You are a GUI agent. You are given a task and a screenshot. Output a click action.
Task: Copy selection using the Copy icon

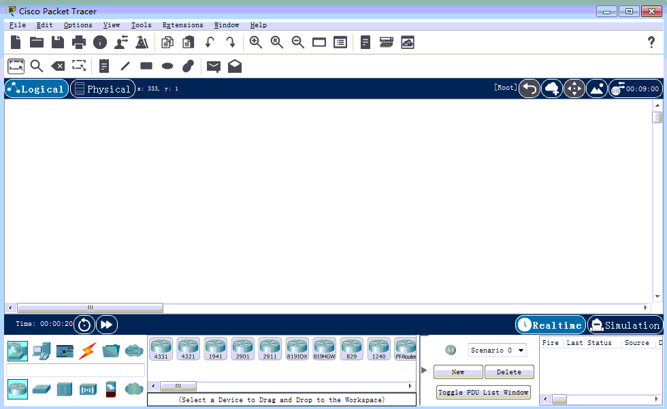[167, 42]
